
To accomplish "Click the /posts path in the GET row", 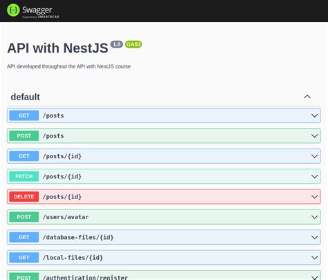I will (x=53, y=115).
